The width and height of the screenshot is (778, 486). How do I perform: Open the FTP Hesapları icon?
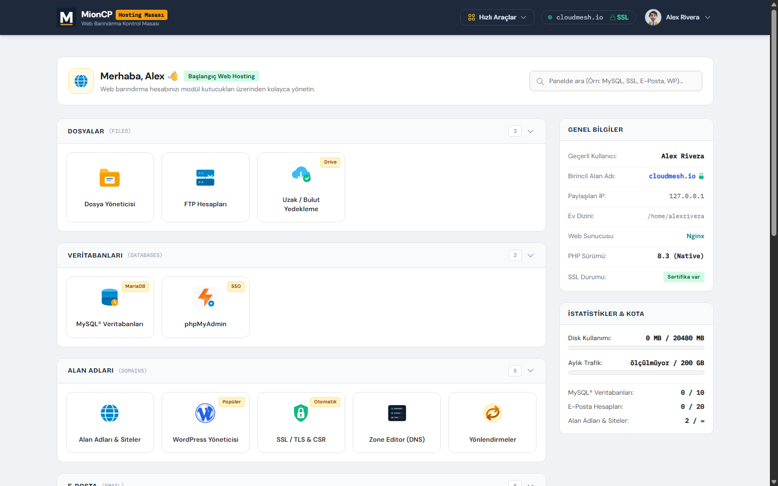point(205,178)
